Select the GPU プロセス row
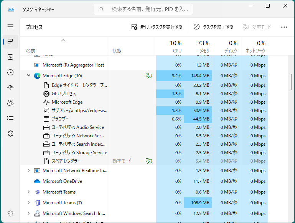Viewport: 295px width, 223px height. click(144, 94)
